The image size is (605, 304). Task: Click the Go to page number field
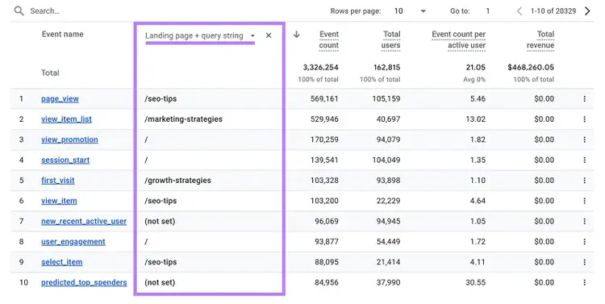pyautogui.click(x=488, y=11)
